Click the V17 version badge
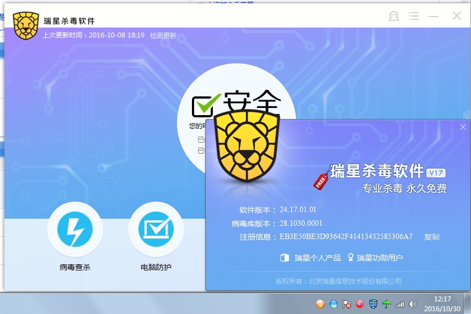 (436, 173)
